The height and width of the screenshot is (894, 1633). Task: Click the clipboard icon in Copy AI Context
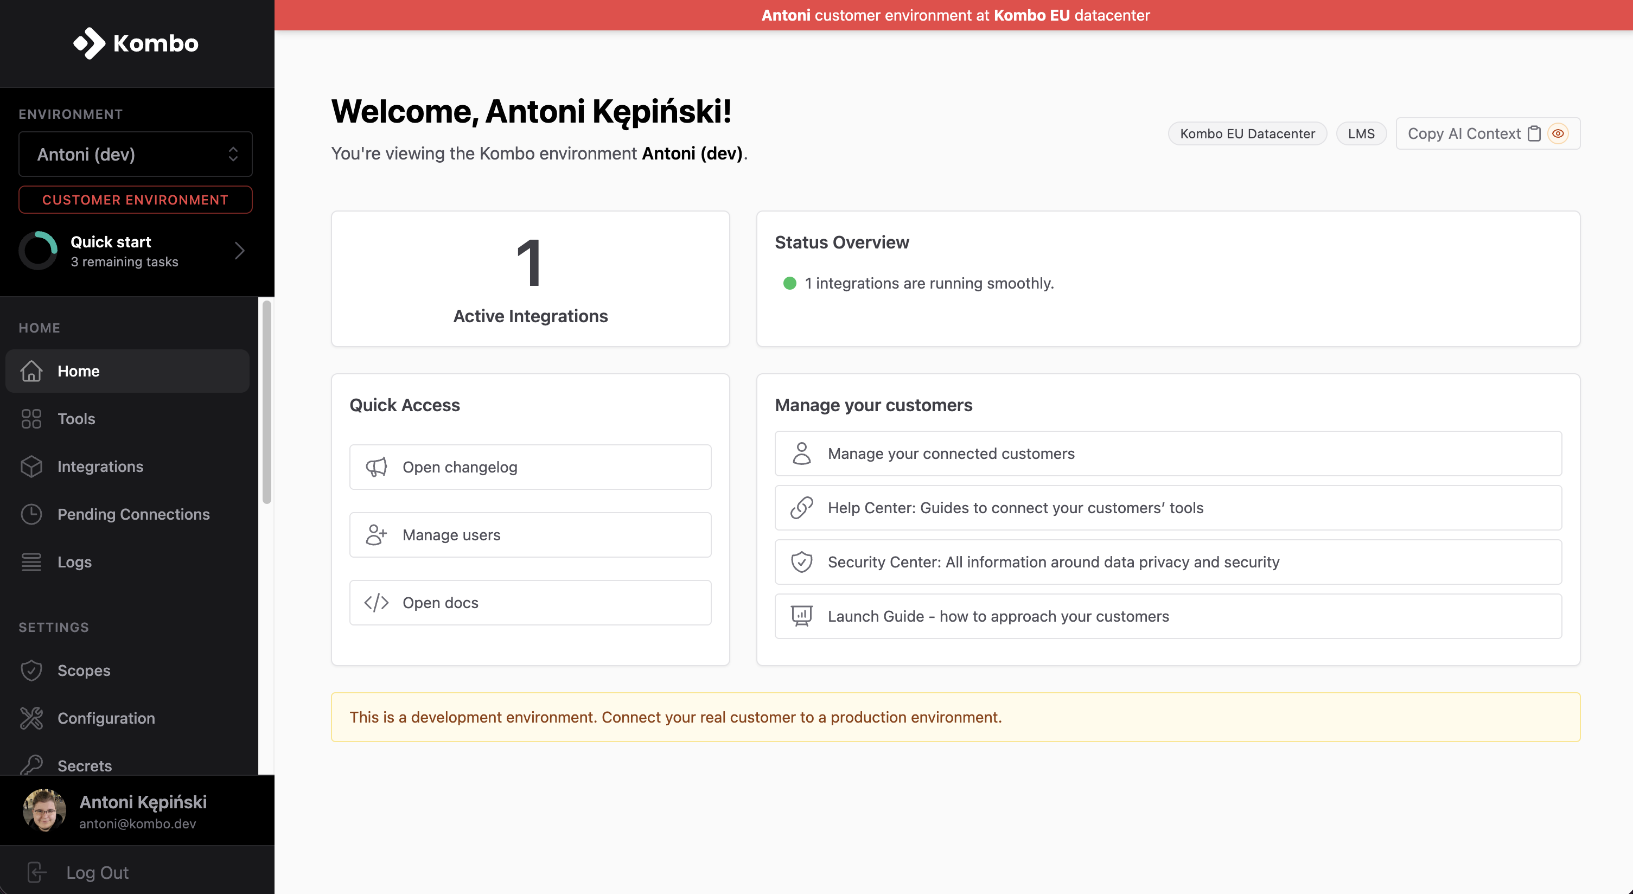(x=1534, y=134)
